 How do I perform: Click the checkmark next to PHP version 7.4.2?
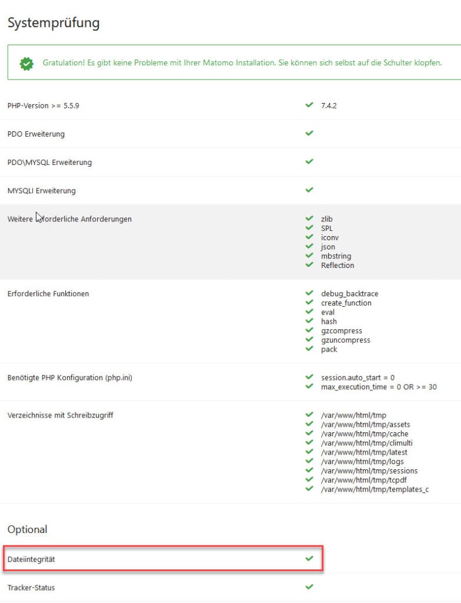coord(309,105)
